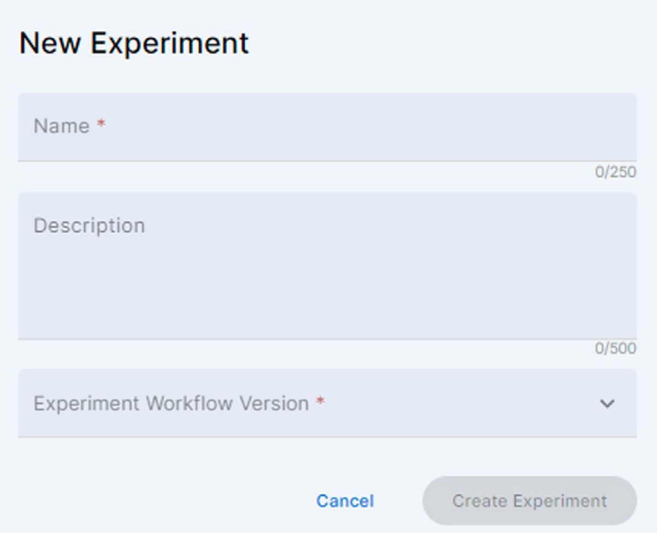Click the chevron arrow in the Workflow Version field
The height and width of the screenshot is (533, 657).
(607, 404)
